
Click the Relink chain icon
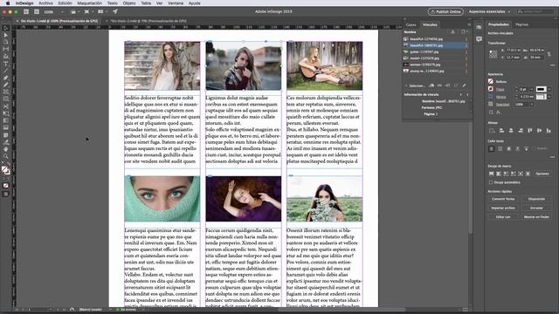(x=439, y=85)
